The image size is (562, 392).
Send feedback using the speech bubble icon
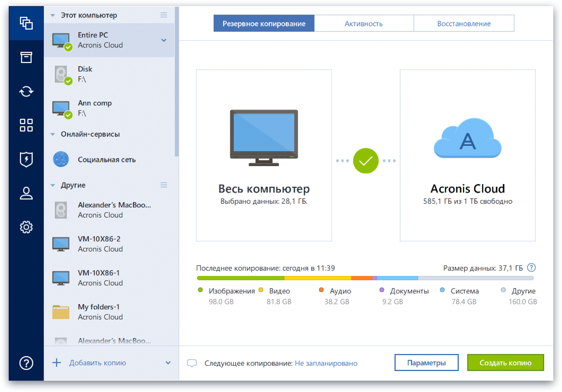pyautogui.click(x=192, y=363)
